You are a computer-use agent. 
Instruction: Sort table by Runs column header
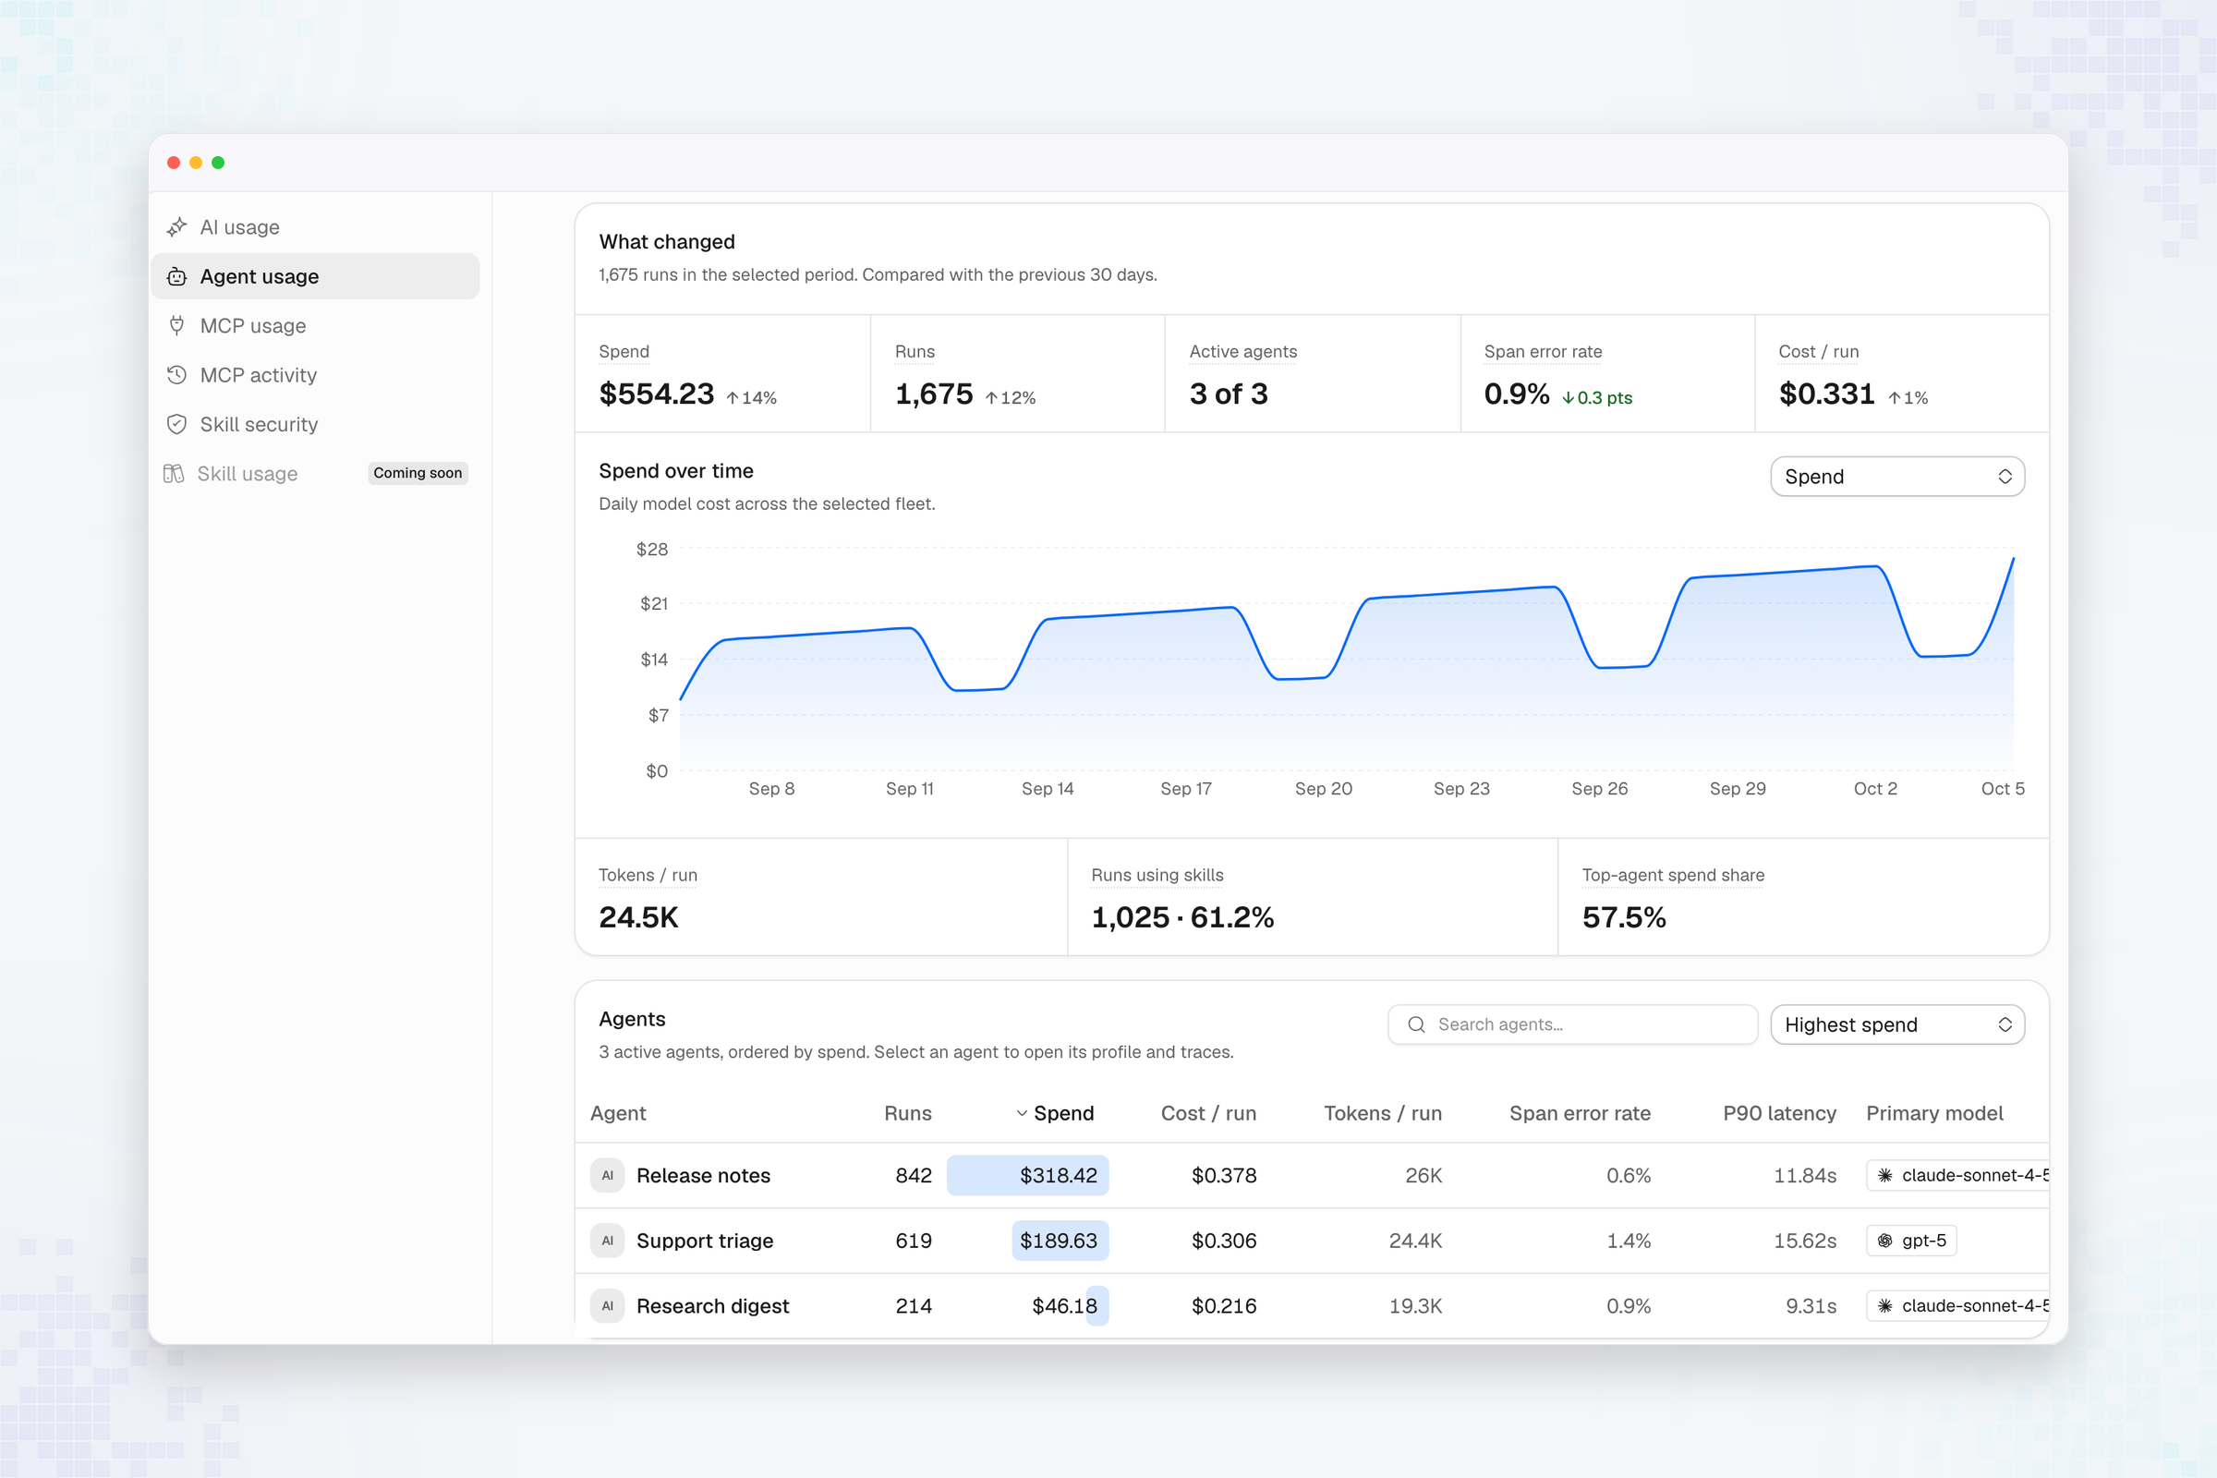[x=908, y=1113]
